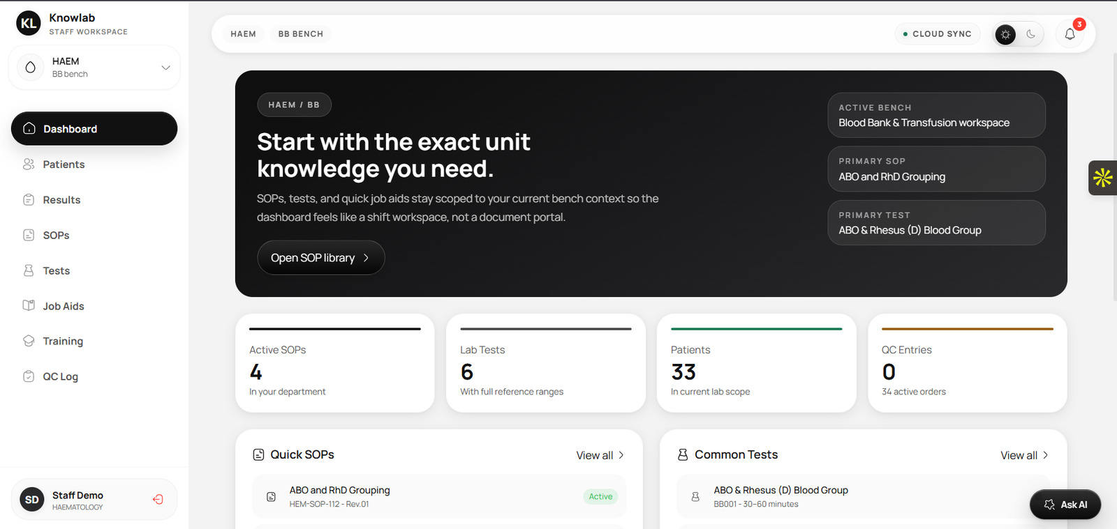Open Training in sidebar
This screenshot has width=1117, height=529.
[94, 342]
